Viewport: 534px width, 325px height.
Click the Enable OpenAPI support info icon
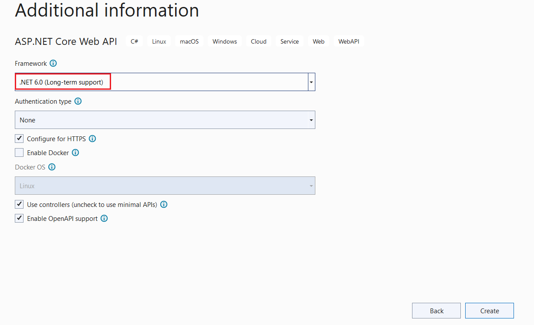pos(104,218)
